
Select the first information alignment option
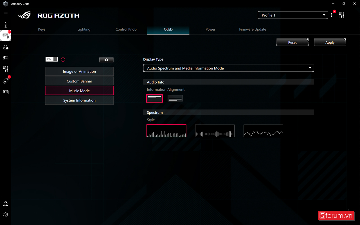coord(154,98)
